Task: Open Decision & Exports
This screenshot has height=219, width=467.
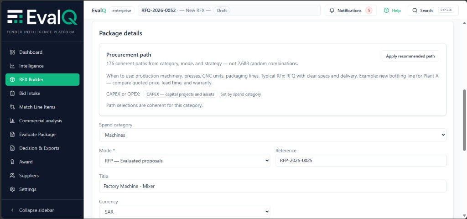Action: pos(42,148)
